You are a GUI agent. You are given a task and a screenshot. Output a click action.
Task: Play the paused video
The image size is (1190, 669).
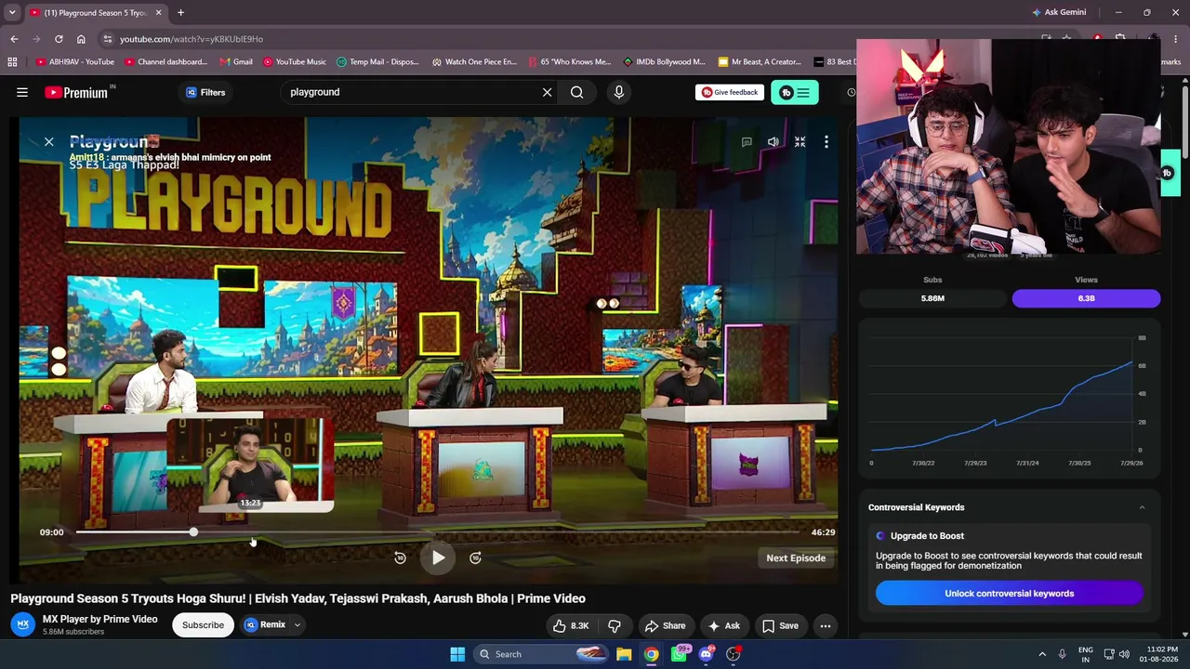coord(438,557)
